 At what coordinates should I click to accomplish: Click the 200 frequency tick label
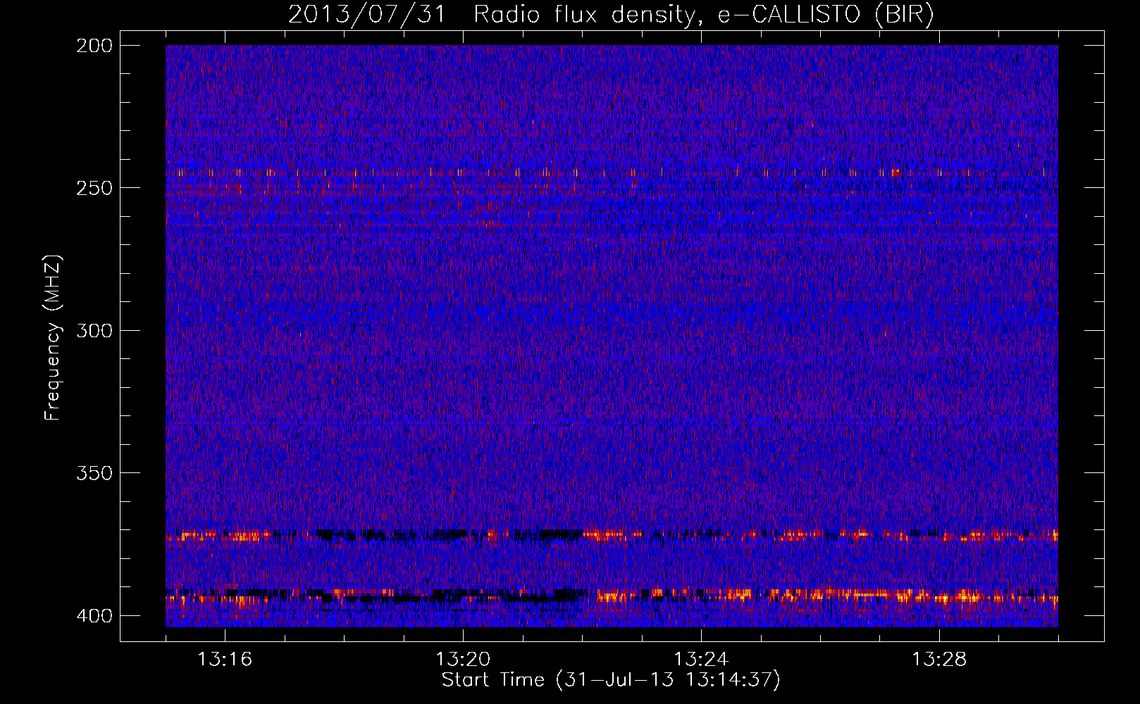coord(94,46)
